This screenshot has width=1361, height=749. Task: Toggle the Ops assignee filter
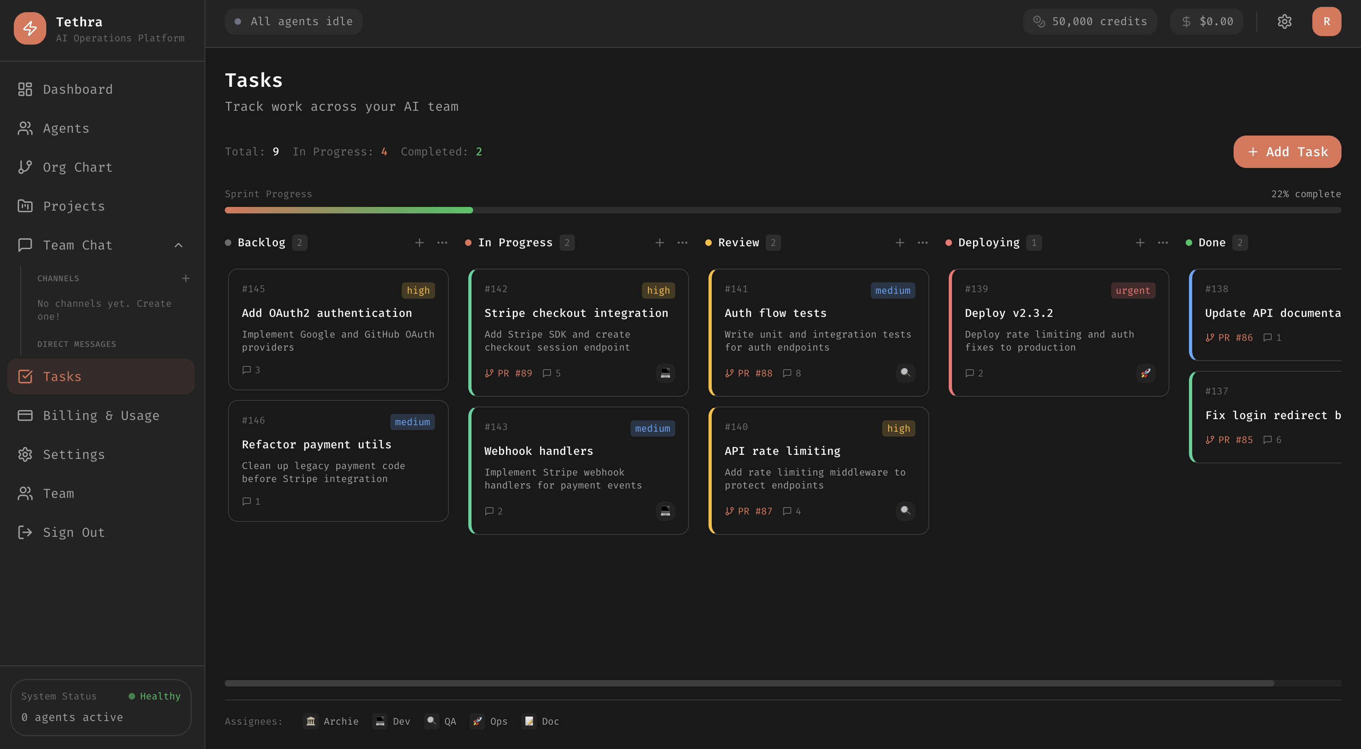pos(489,721)
